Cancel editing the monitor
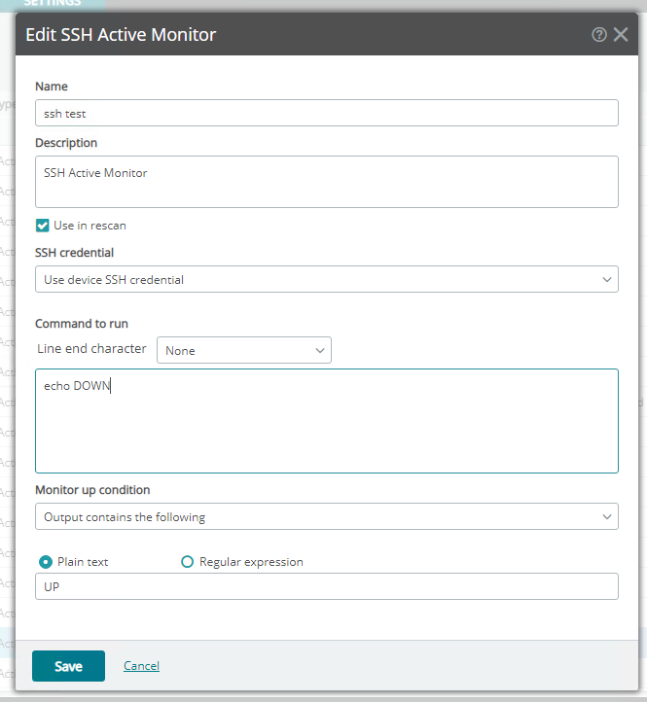The height and width of the screenshot is (702, 647). pyautogui.click(x=142, y=666)
